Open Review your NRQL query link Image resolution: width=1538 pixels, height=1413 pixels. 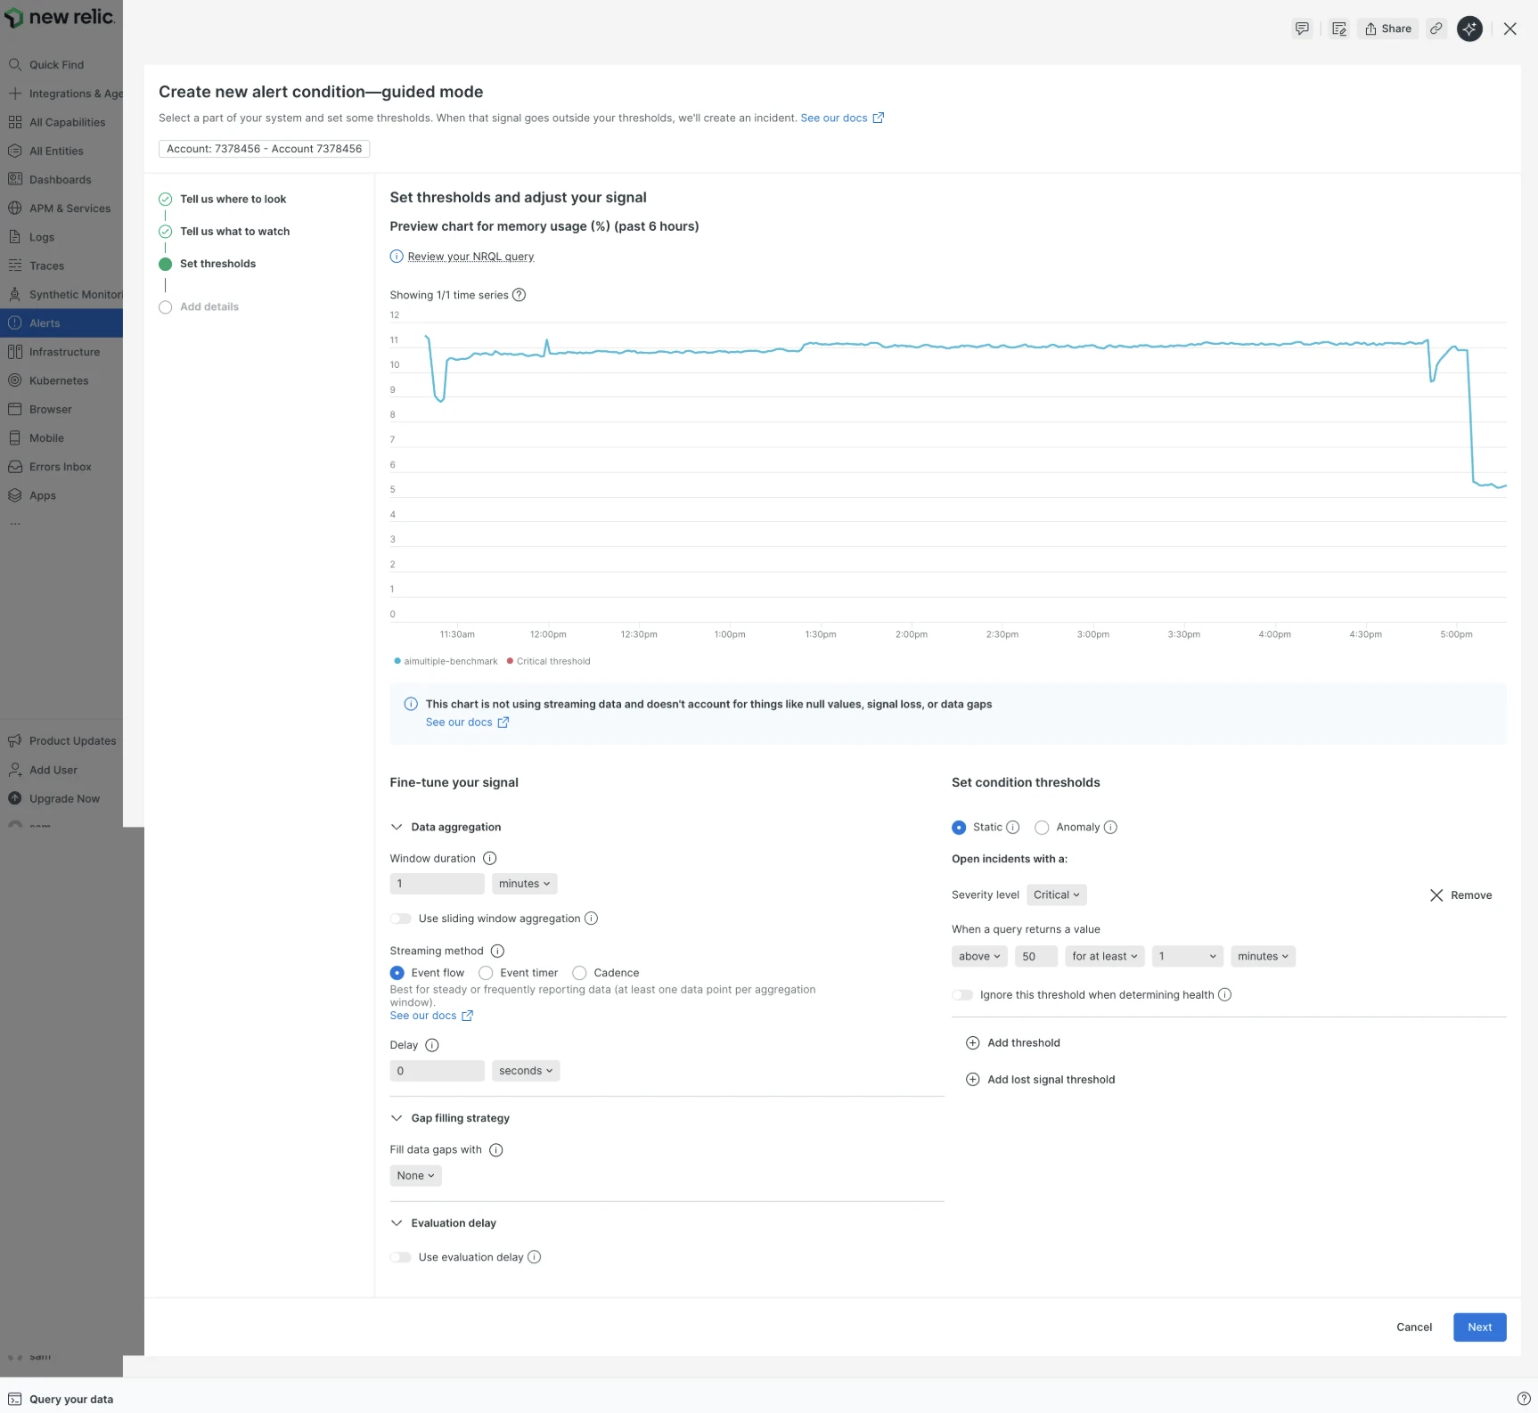[x=470, y=257]
